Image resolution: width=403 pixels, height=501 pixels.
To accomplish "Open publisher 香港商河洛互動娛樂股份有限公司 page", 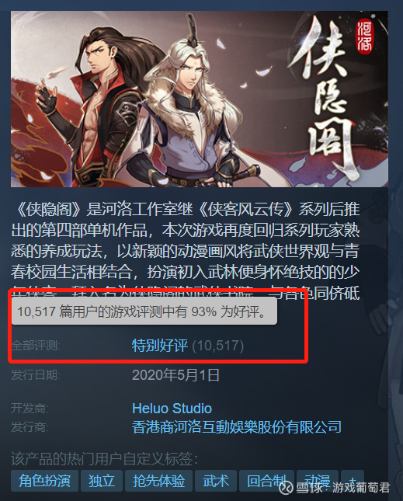I will (237, 427).
